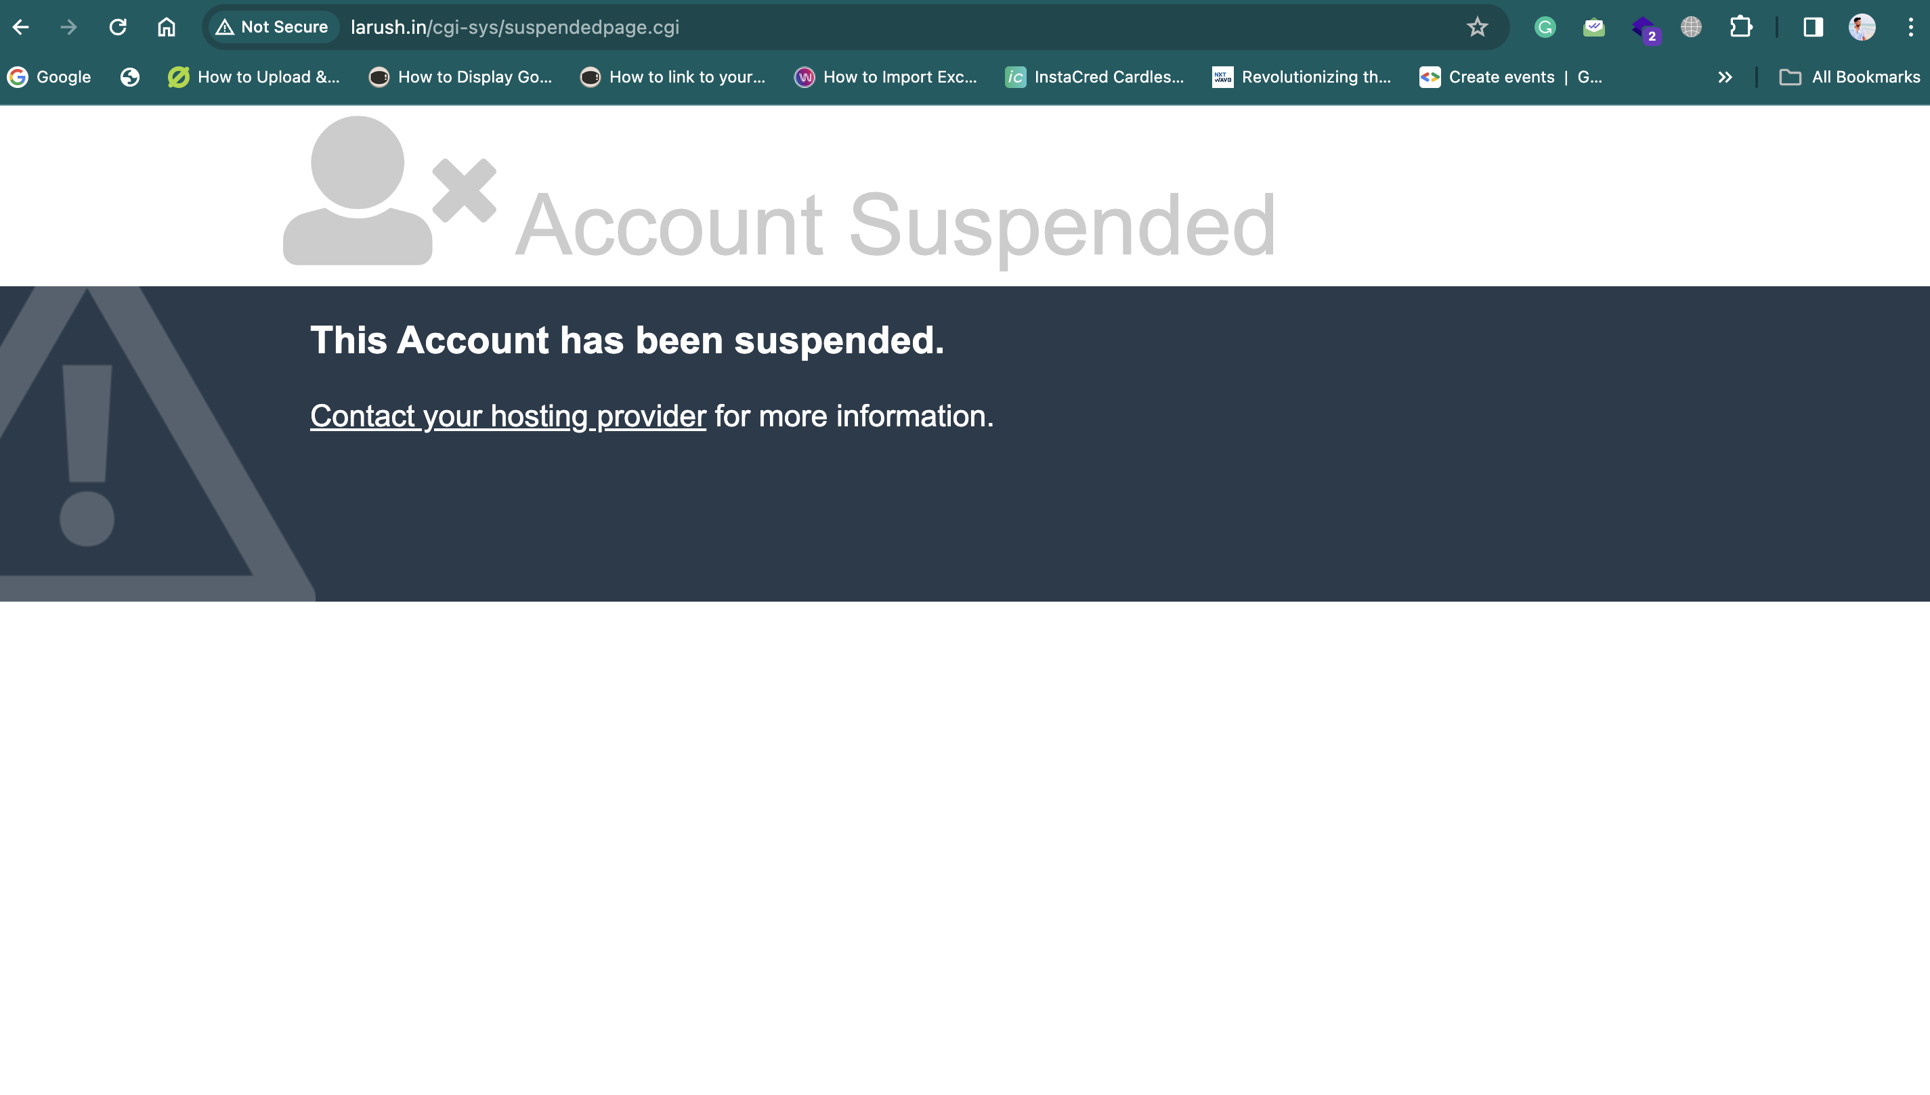This screenshot has height=1095, width=1930.
Task: Open the globe extension icon
Action: [x=1691, y=28]
